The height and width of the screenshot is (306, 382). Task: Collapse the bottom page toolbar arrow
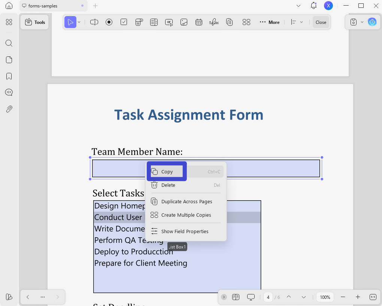point(224,297)
